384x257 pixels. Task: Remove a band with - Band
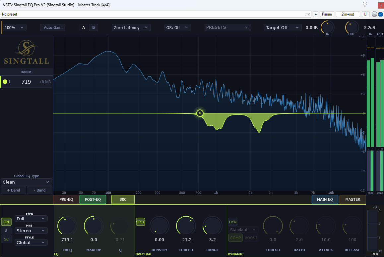click(x=40, y=190)
